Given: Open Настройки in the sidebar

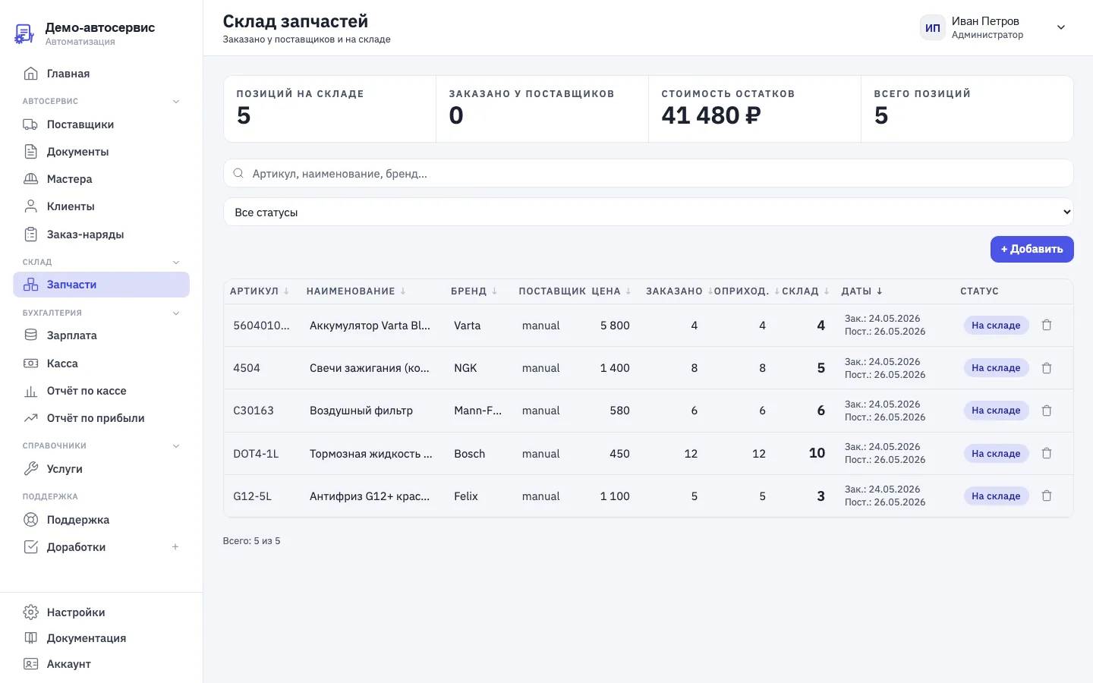Looking at the screenshot, I should click(x=102, y=612).
